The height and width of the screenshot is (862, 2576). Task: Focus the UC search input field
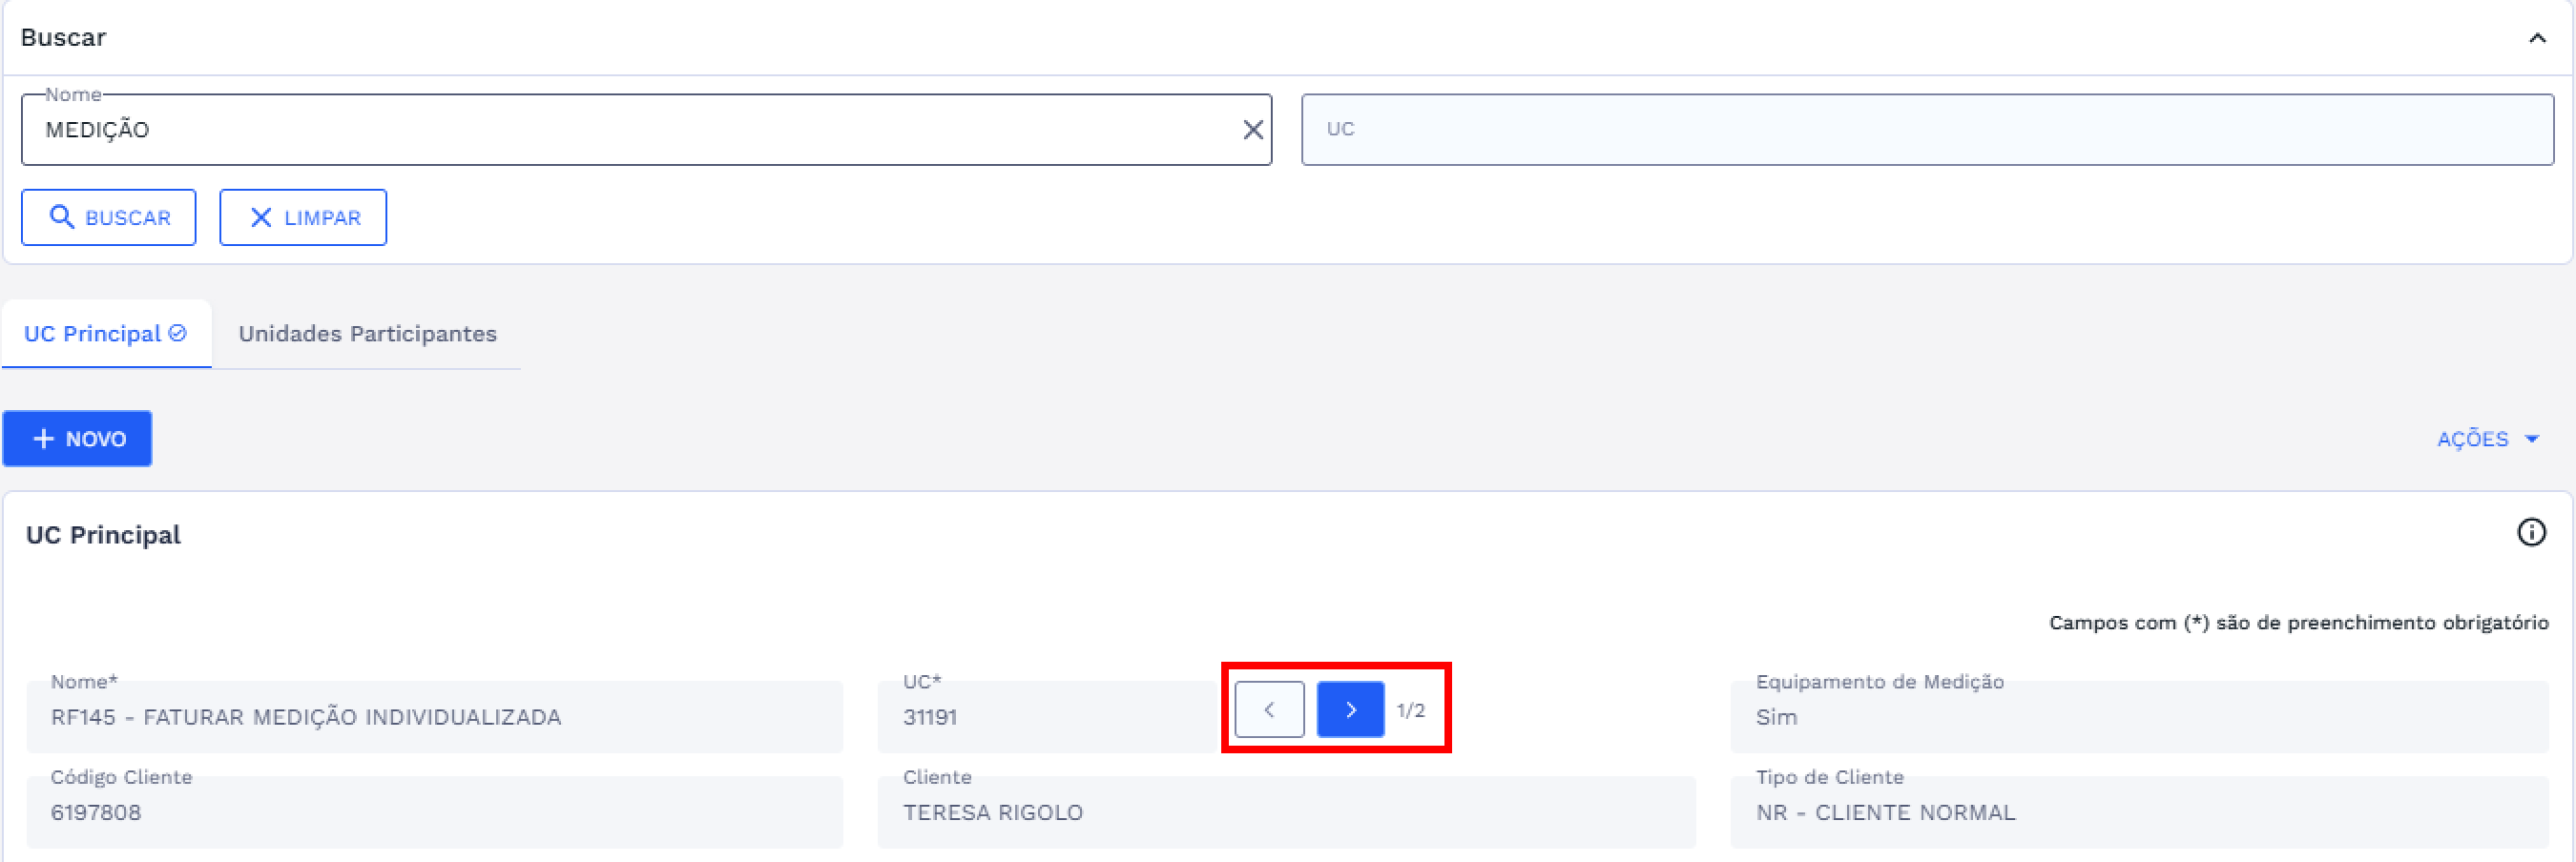[x=1926, y=130]
